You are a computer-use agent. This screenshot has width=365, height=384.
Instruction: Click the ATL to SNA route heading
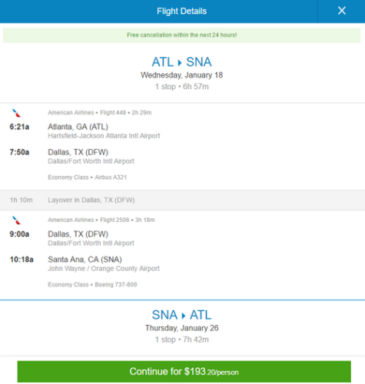[181, 62]
